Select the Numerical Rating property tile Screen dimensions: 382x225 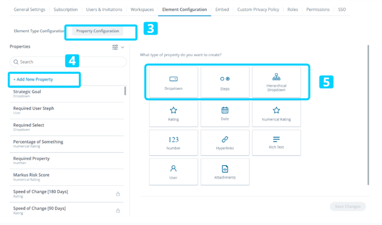(276, 114)
